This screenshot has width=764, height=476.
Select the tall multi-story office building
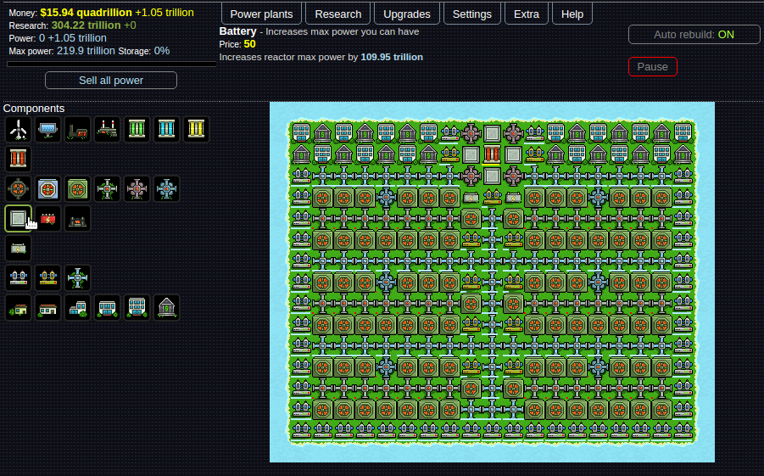coord(137,308)
